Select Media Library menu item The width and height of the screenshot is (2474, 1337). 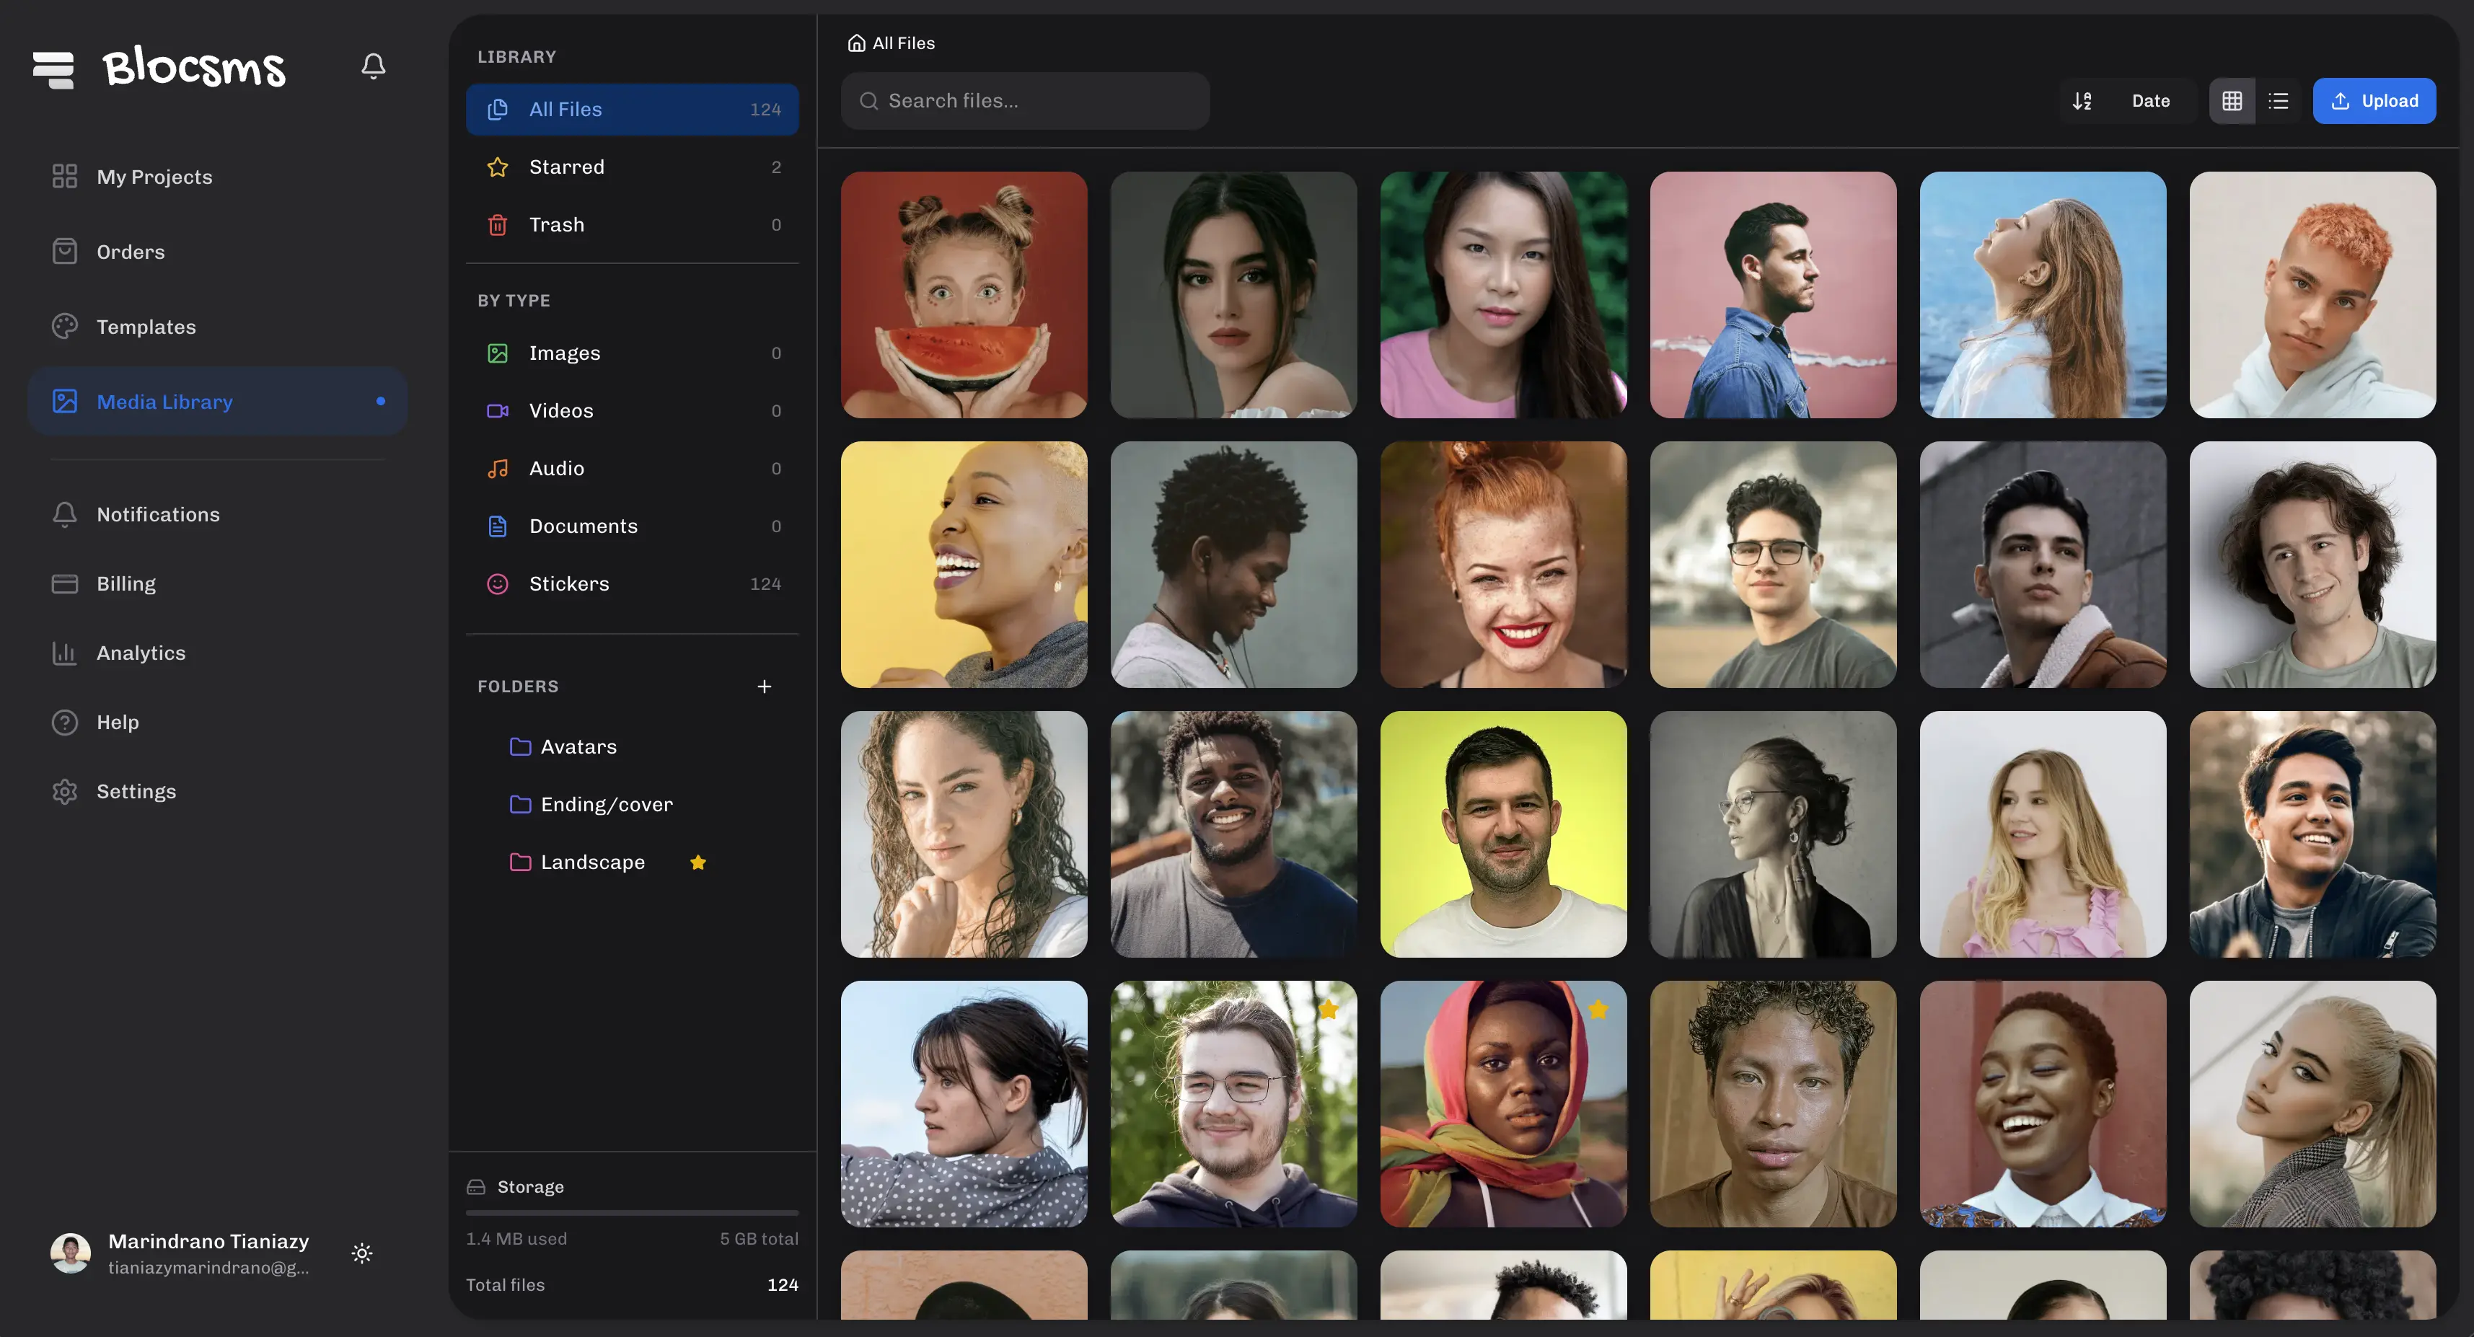click(217, 402)
